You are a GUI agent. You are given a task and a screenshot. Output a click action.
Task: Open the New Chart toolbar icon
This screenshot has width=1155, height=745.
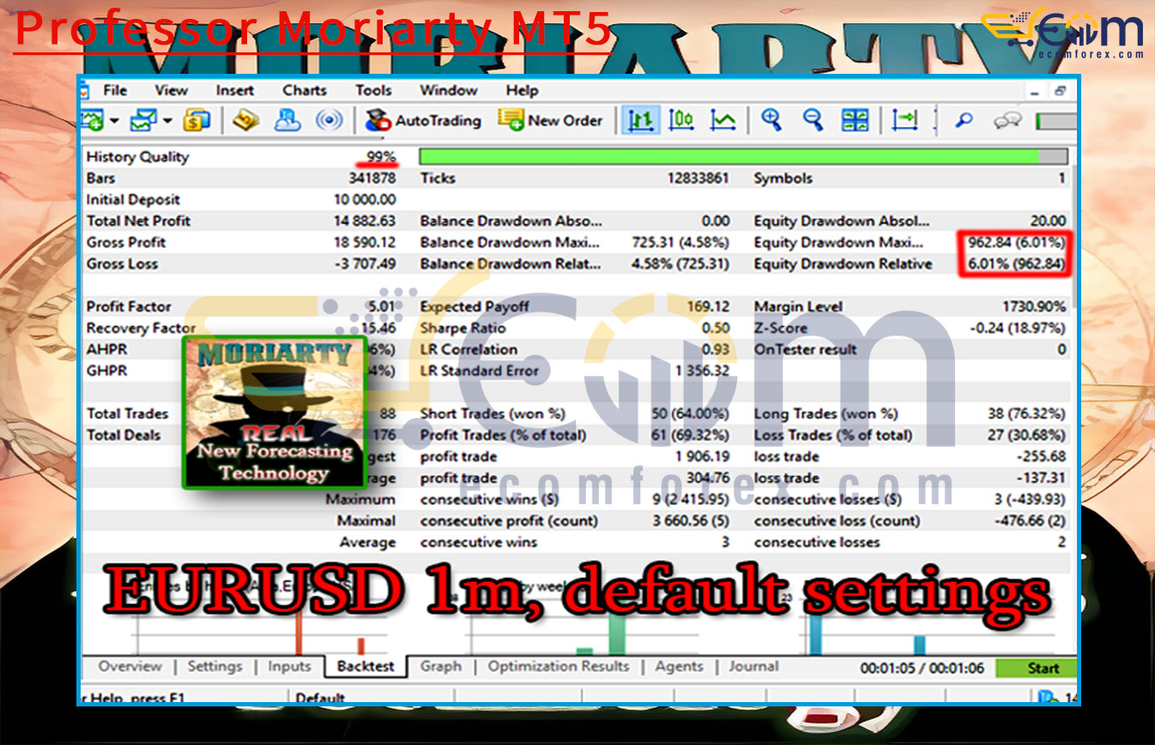click(93, 121)
